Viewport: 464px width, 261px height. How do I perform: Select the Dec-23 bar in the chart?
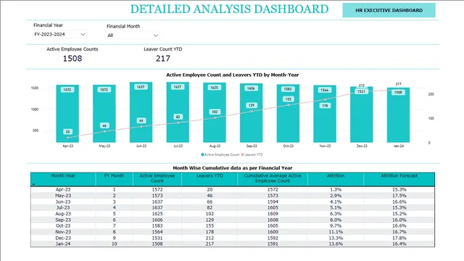pos(361,115)
